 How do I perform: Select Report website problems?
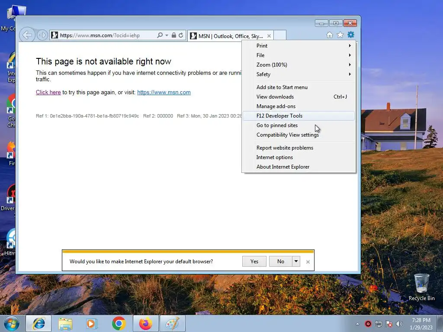click(x=299, y=148)
